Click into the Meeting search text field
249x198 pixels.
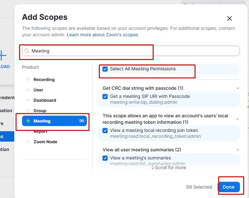pyautogui.click(x=130, y=51)
